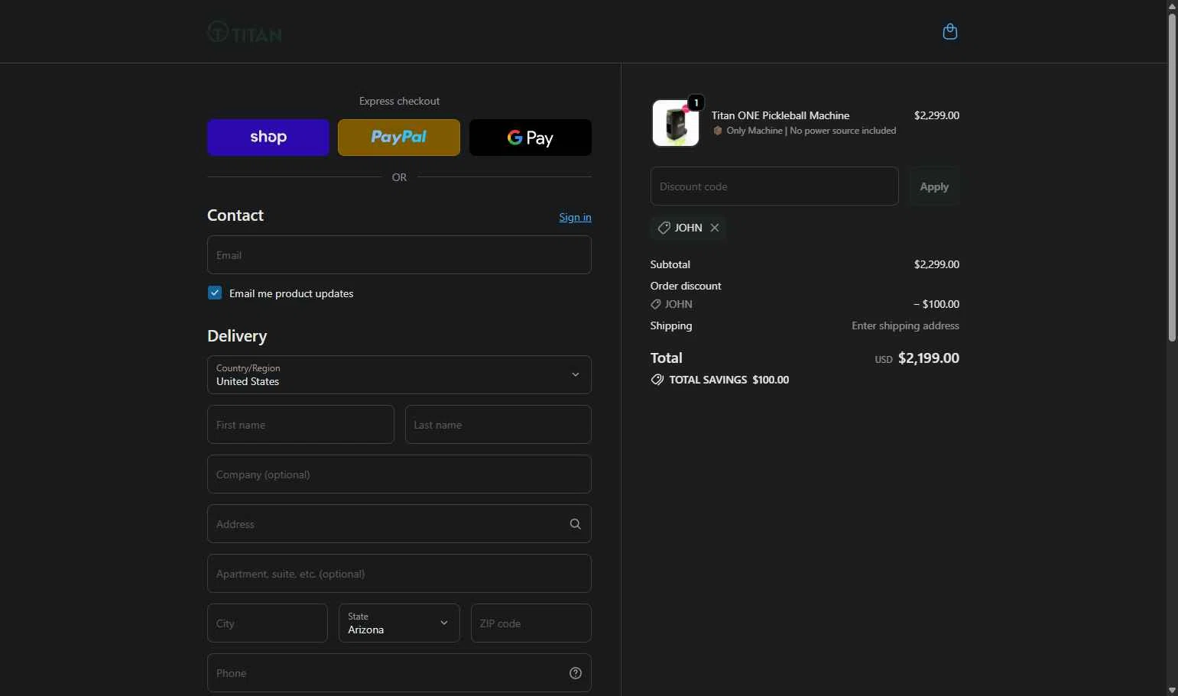Click the Total savings tag icon

(x=657, y=380)
